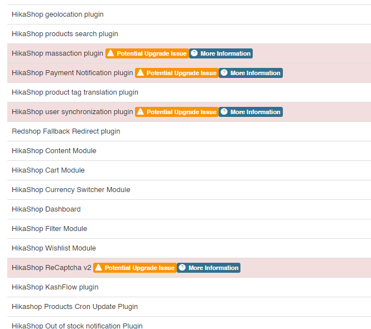Click warning triangle next to HikaShop ReCaptcha v2
This screenshot has height=329, width=371.
pos(99,268)
